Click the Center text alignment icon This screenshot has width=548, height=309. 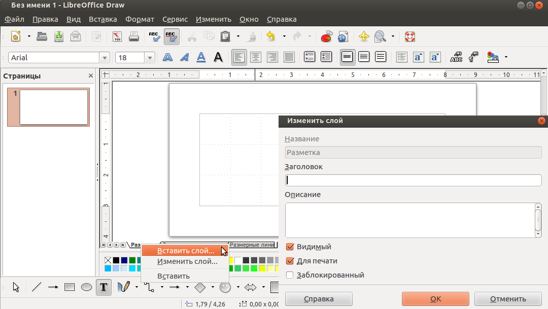pyautogui.click(x=256, y=57)
